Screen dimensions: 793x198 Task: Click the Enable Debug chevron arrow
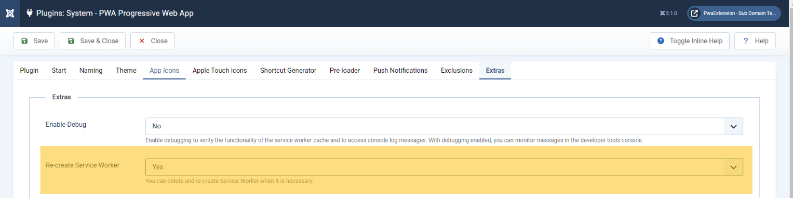[x=733, y=126]
